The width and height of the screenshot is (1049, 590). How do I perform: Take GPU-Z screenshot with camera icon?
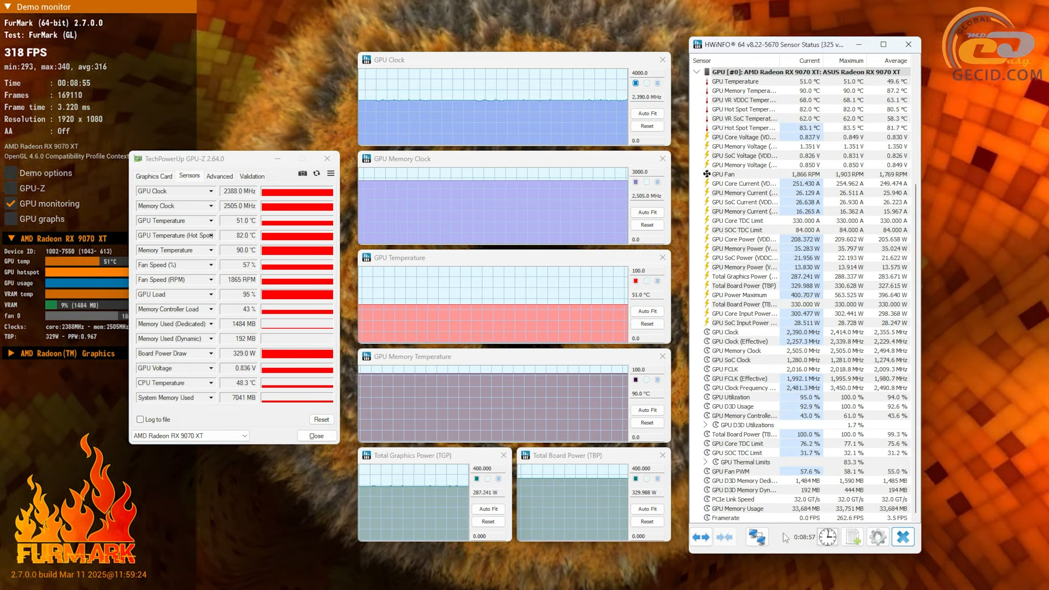click(x=303, y=173)
